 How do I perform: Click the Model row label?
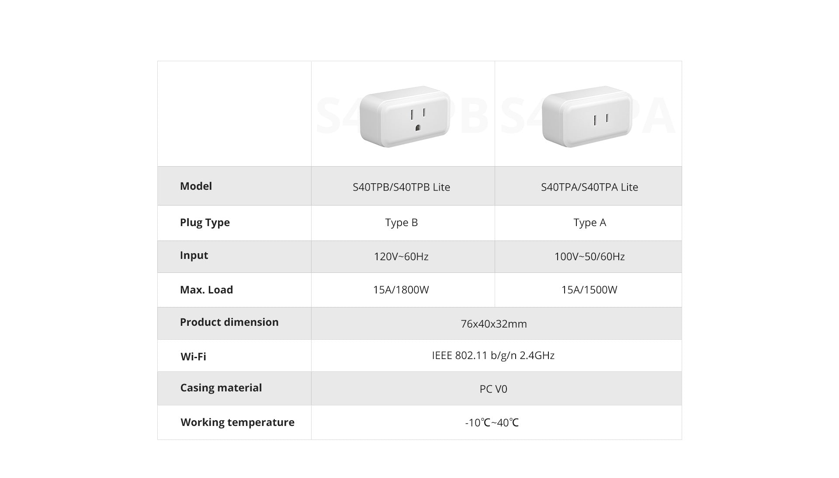pos(196,186)
